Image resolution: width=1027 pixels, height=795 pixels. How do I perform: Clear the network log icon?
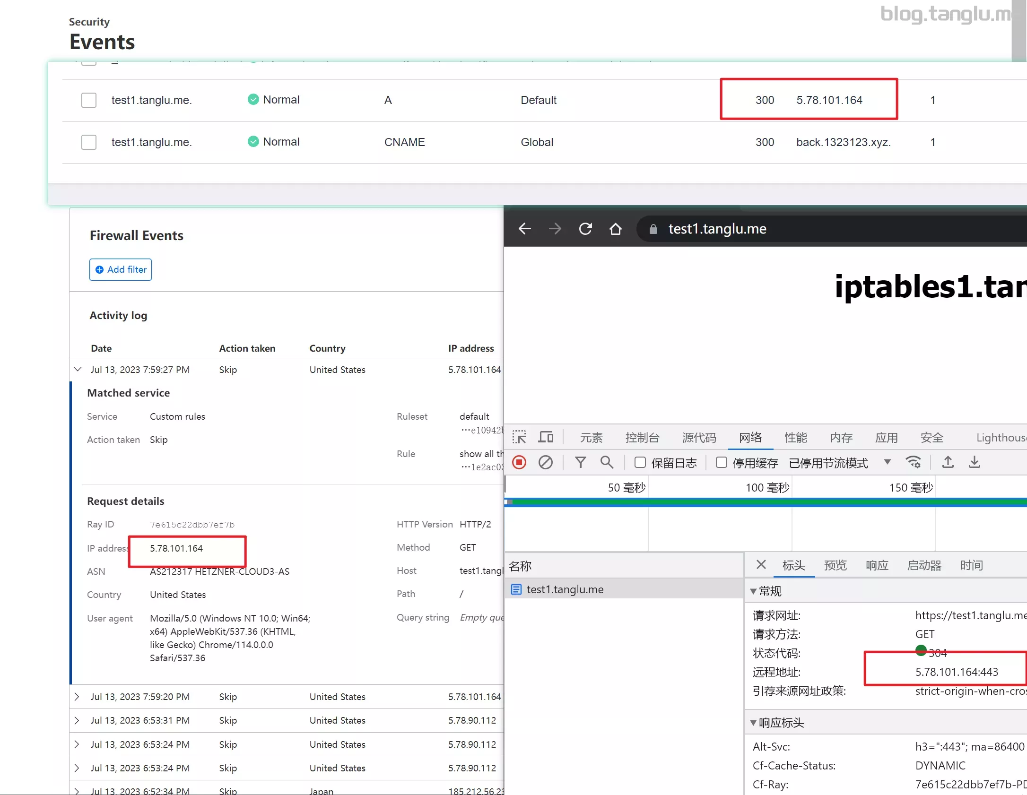coord(545,462)
